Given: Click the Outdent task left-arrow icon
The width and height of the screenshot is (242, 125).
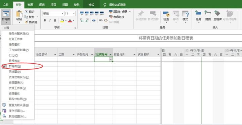Looking at the screenshot, I should (x=82, y=20).
